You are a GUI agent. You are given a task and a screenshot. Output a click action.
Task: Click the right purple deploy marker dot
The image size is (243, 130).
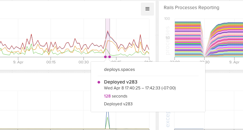click(110, 57)
